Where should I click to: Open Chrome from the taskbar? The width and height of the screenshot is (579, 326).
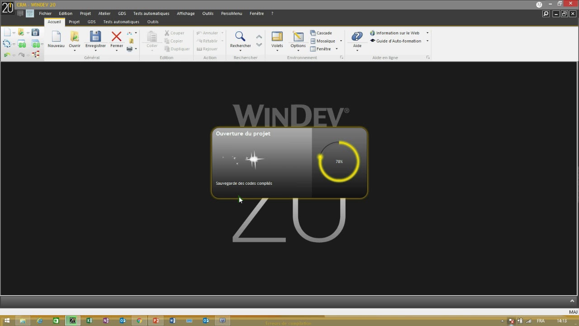coord(139,321)
